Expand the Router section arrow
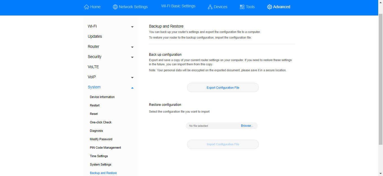 point(132,47)
